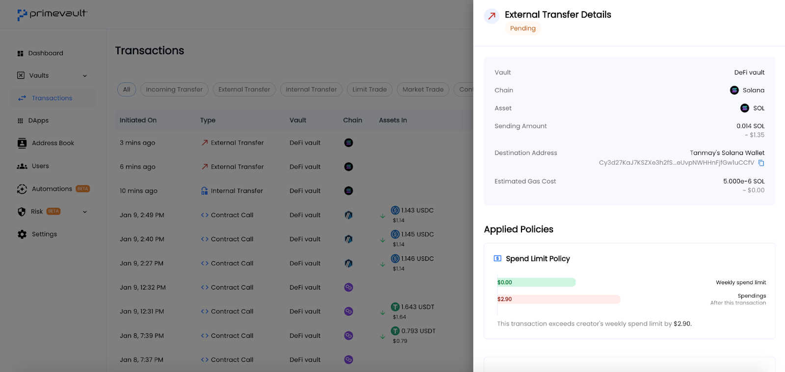Copy the destination address with the copy icon

(761, 163)
